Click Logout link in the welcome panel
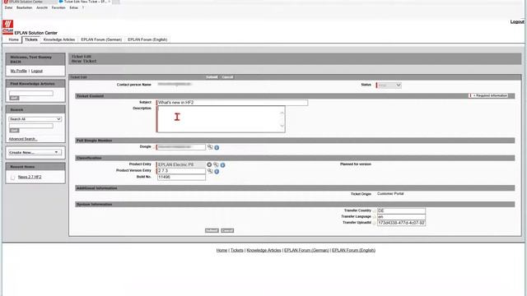 37,72
